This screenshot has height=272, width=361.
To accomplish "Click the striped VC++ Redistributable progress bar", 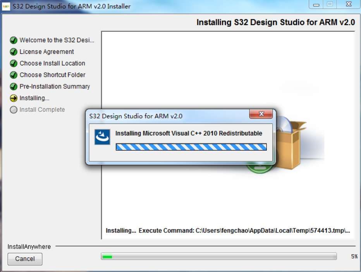I will tap(191, 147).
